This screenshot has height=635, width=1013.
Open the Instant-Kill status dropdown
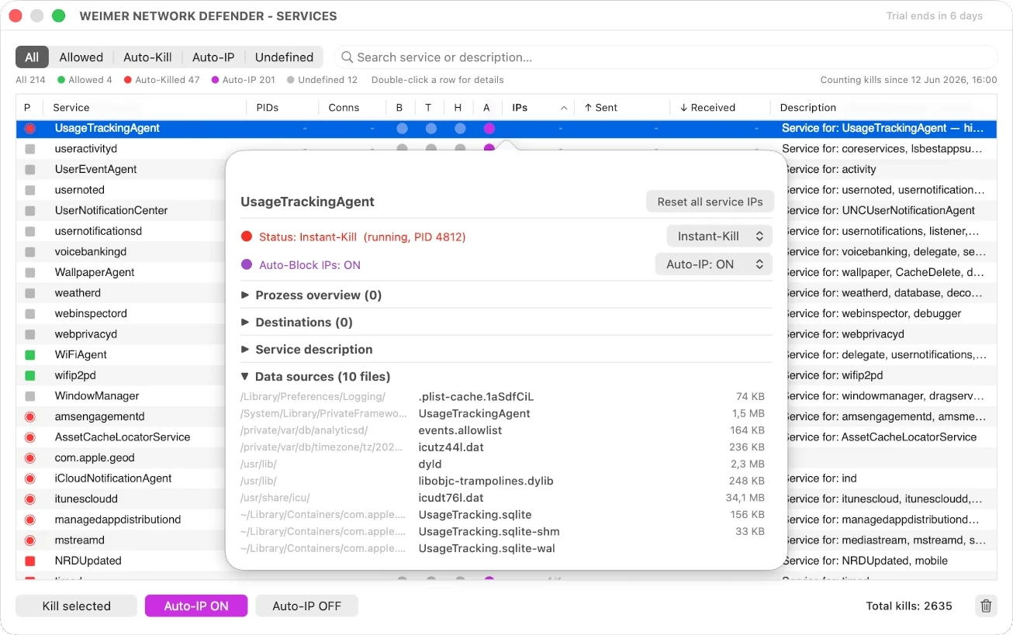(x=719, y=236)
